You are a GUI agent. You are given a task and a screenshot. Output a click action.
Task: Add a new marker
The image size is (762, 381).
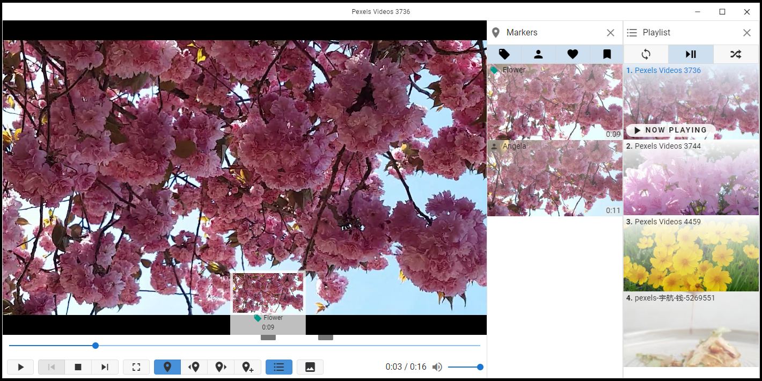click(x=247, y=367)
